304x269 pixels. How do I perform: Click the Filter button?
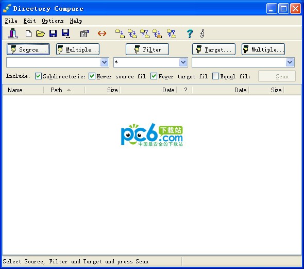(147, 49)
